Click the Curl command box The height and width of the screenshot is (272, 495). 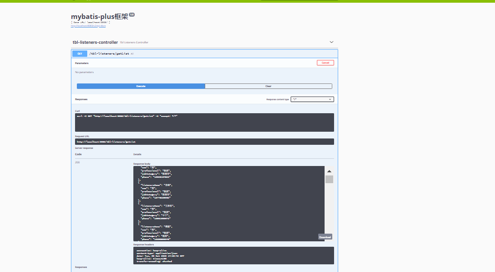(204, 122)
